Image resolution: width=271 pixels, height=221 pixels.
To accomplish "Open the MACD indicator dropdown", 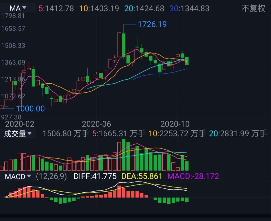I will tap(18, 177).
